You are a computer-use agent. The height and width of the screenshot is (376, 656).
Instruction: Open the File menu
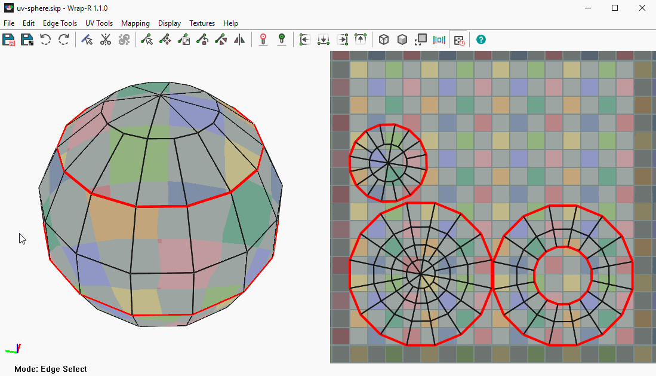point(9,23)
